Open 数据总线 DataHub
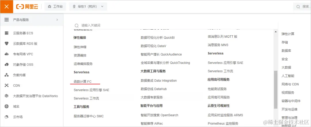Image resolution: width=311 pixels, height=127 pixels. [153, 89]
